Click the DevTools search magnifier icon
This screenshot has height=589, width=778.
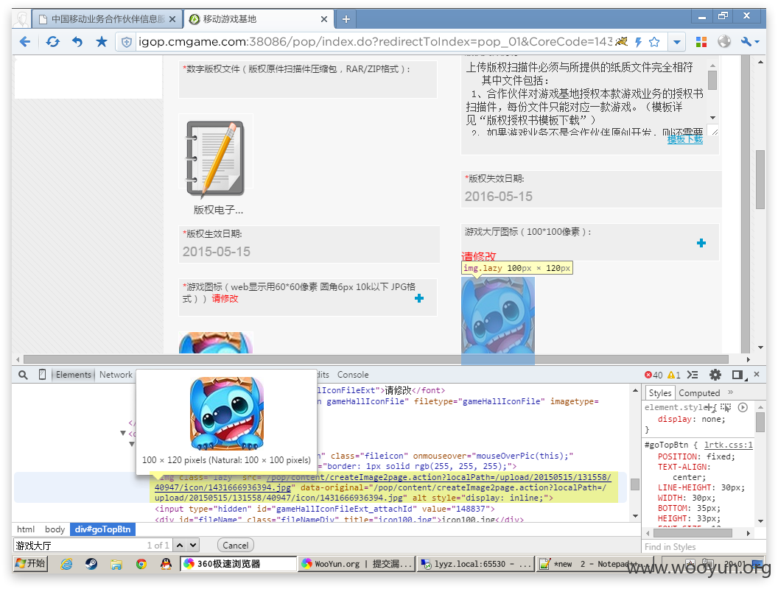(x=23, y=375)
